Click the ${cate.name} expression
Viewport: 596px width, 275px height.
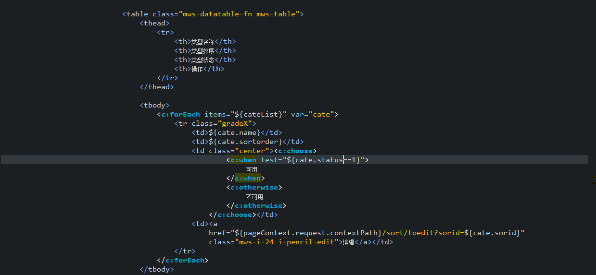[235, 132]
